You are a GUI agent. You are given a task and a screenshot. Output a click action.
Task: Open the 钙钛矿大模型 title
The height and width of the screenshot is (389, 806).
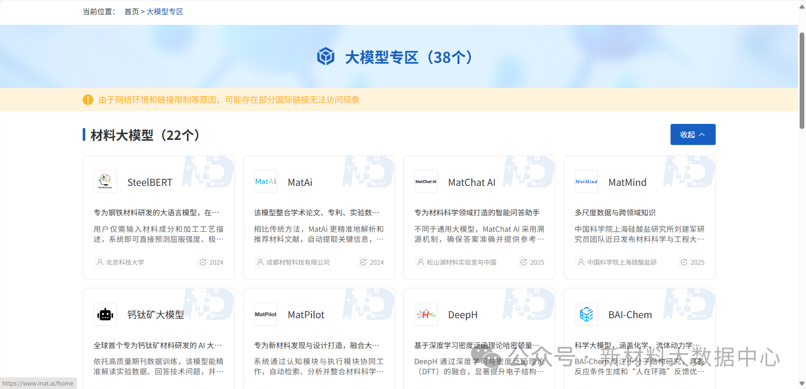[156, 315]
